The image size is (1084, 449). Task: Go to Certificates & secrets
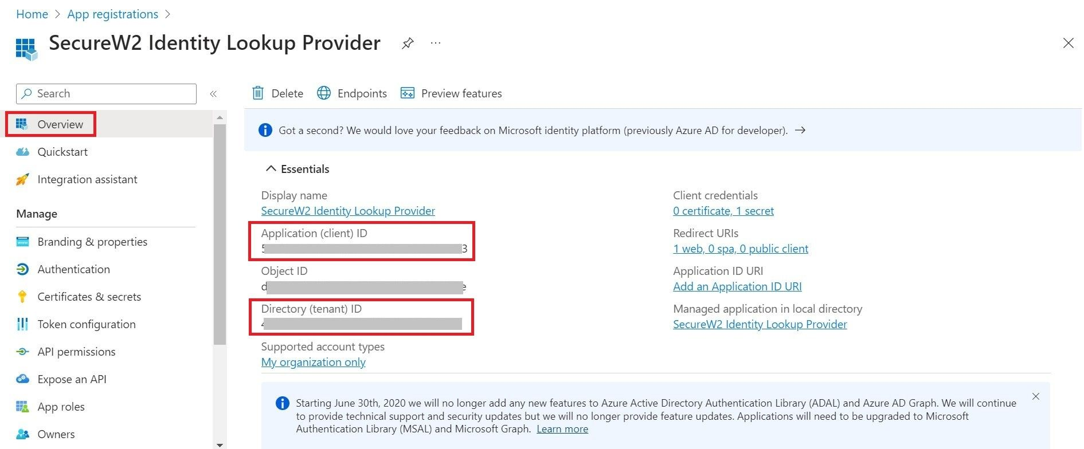[x=89, y=297]
